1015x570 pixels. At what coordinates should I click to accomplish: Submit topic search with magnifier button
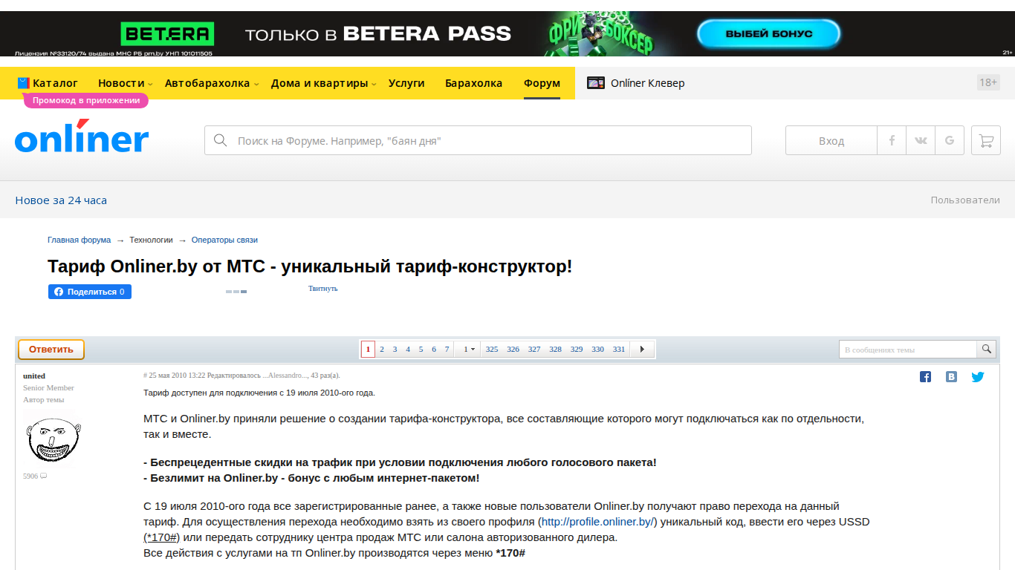[987, 349]
